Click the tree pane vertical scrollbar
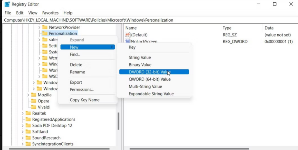This screenshot has height=150, width=298. coord(118,121)
